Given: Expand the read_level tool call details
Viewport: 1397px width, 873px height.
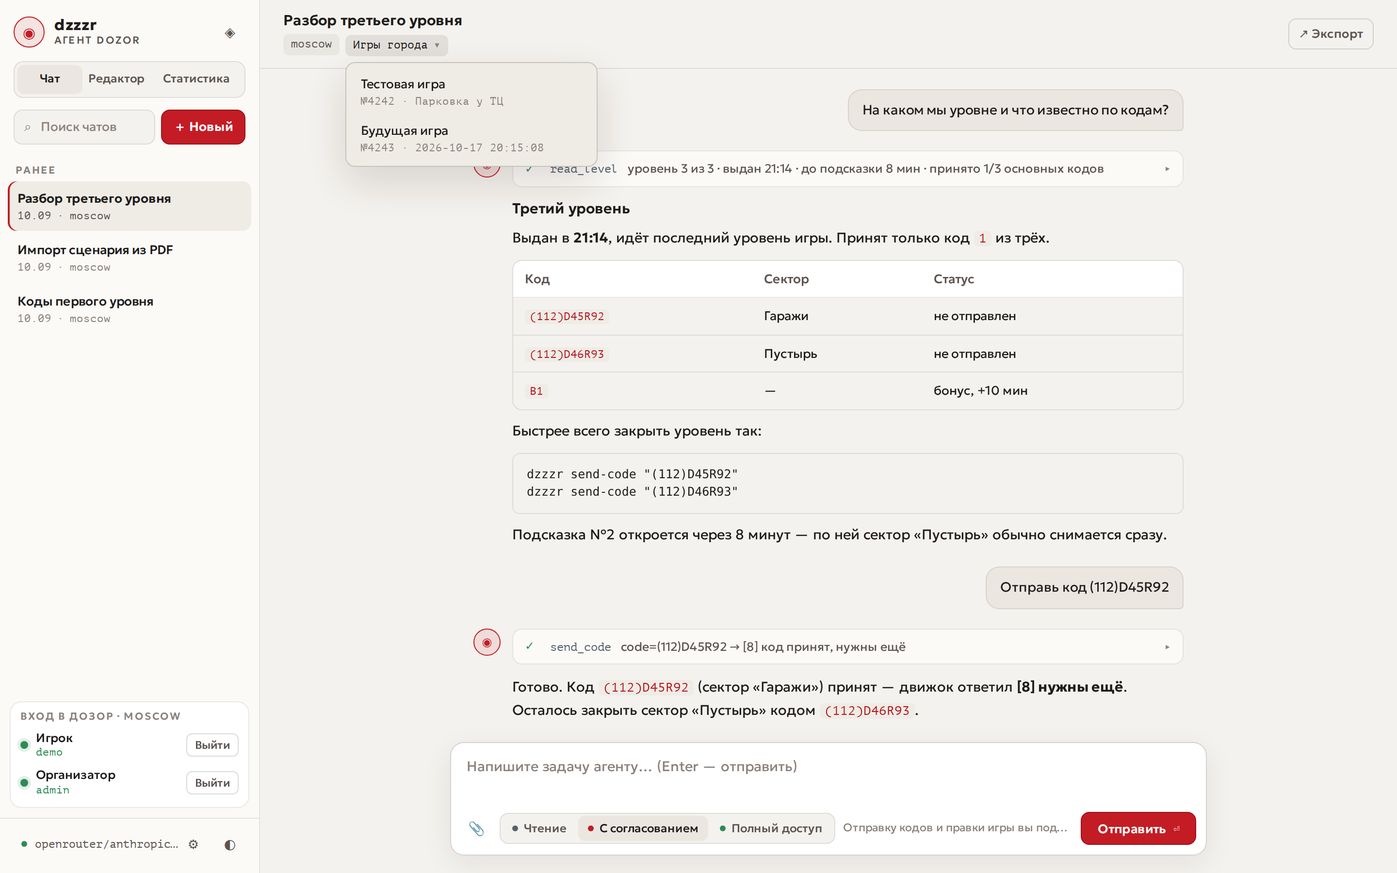Looking at the screenshot, I should click(1167, 169).
